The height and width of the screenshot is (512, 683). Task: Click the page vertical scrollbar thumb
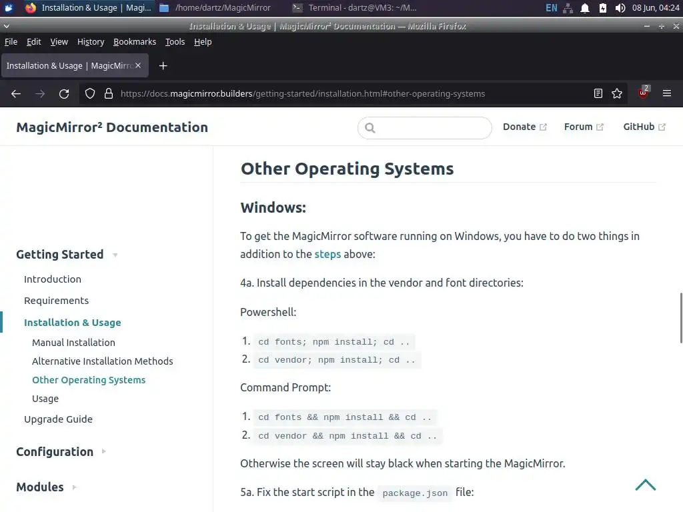tap(681, 318)
